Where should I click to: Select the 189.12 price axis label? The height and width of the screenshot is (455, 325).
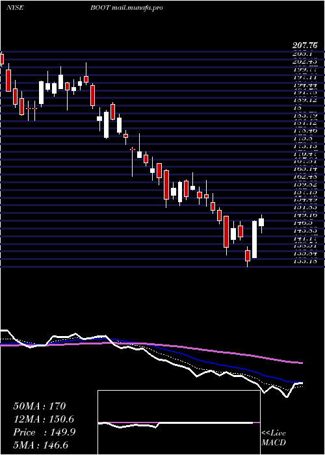[304, 100]
